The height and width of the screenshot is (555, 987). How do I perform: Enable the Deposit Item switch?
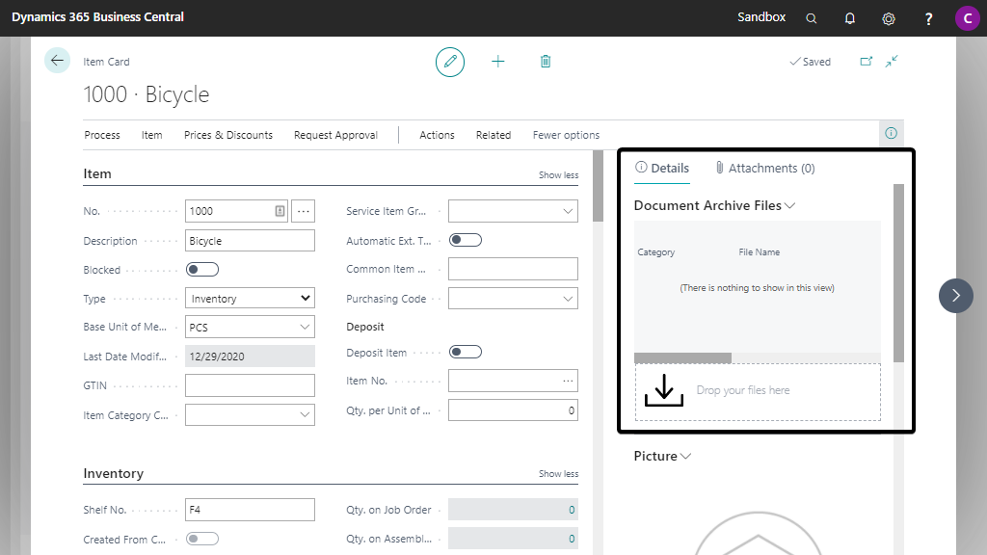click(466, 352)
